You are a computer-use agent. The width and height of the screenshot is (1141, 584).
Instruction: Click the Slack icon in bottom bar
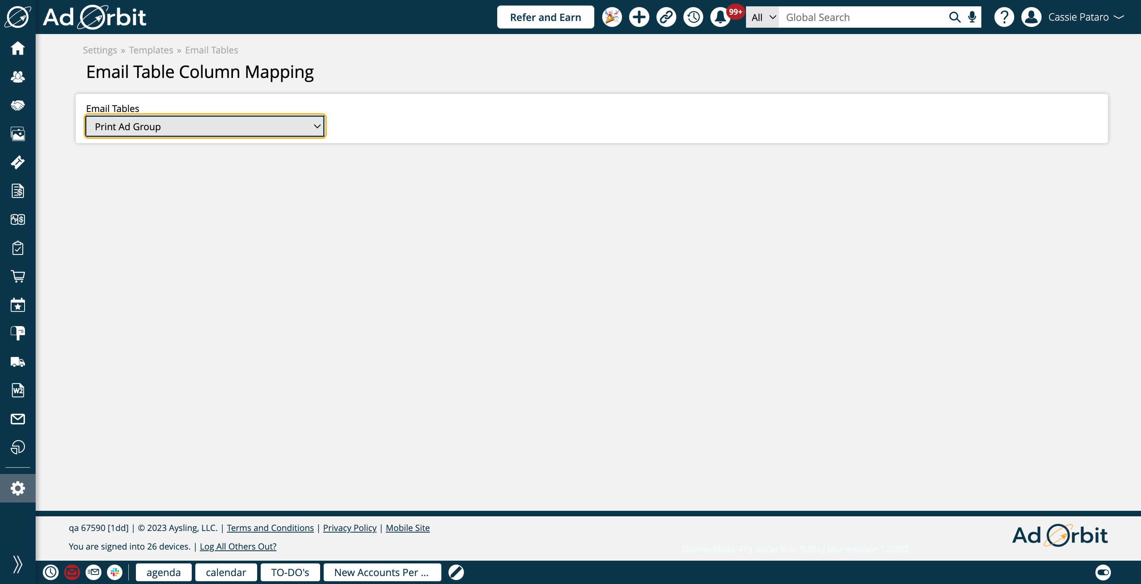click(x=115, y=573)
